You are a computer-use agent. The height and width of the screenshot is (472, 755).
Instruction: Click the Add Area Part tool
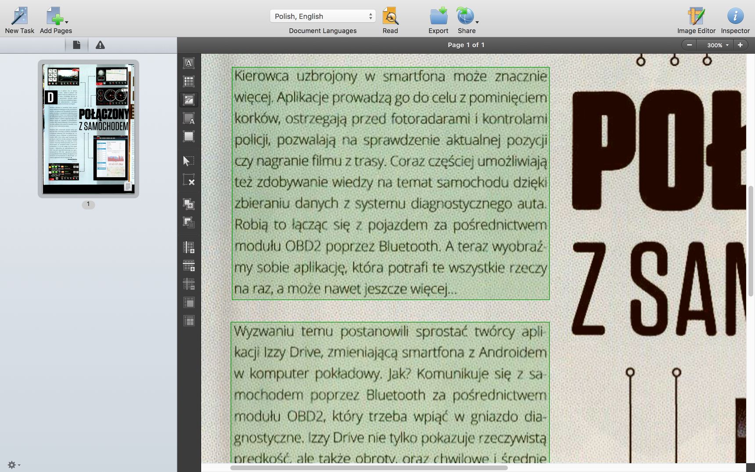[x=189, y=204]
